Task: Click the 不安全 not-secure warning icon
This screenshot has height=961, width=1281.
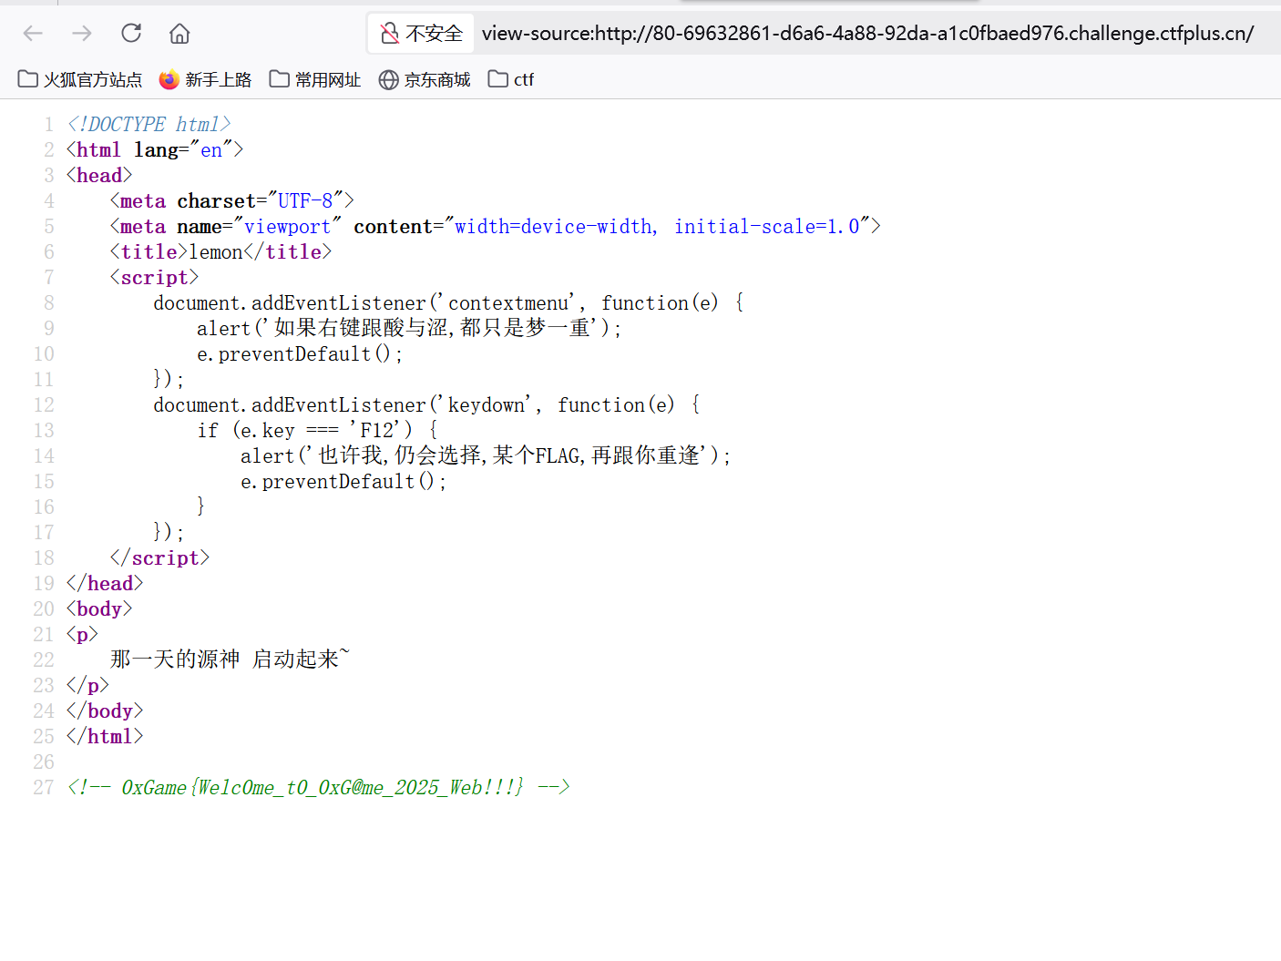Action: pyautogui.click(x=390, y=34)
